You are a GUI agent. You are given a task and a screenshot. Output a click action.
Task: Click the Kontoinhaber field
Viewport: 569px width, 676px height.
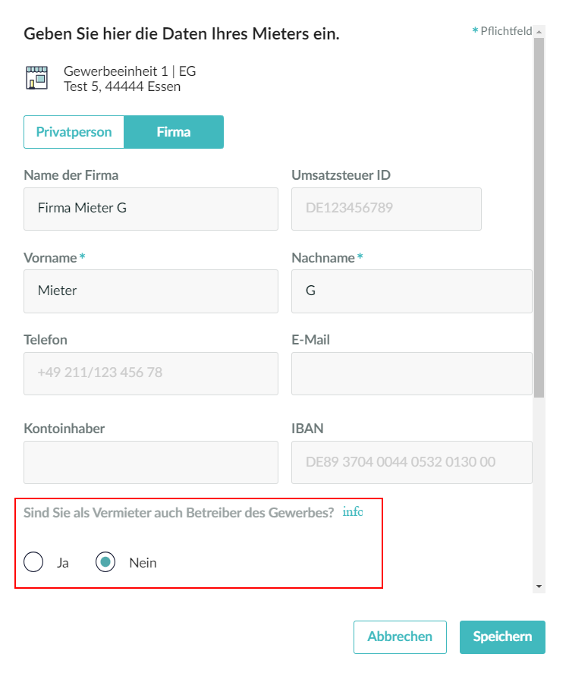pos(151,462)
